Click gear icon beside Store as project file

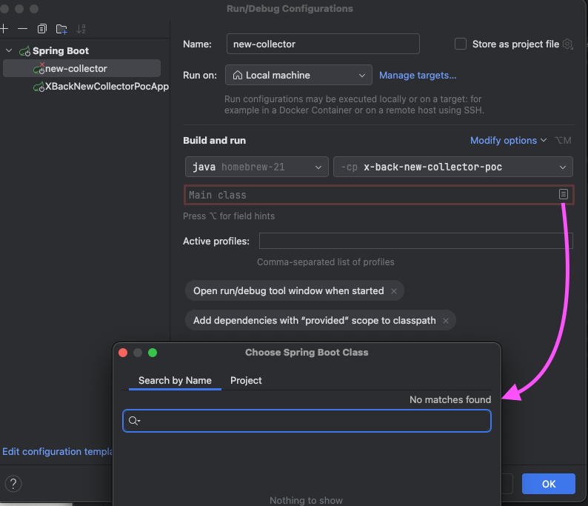[568, 44]
